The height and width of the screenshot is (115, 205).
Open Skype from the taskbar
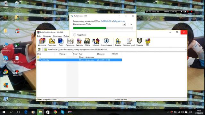pyautogui.click(x=62, y=112)
